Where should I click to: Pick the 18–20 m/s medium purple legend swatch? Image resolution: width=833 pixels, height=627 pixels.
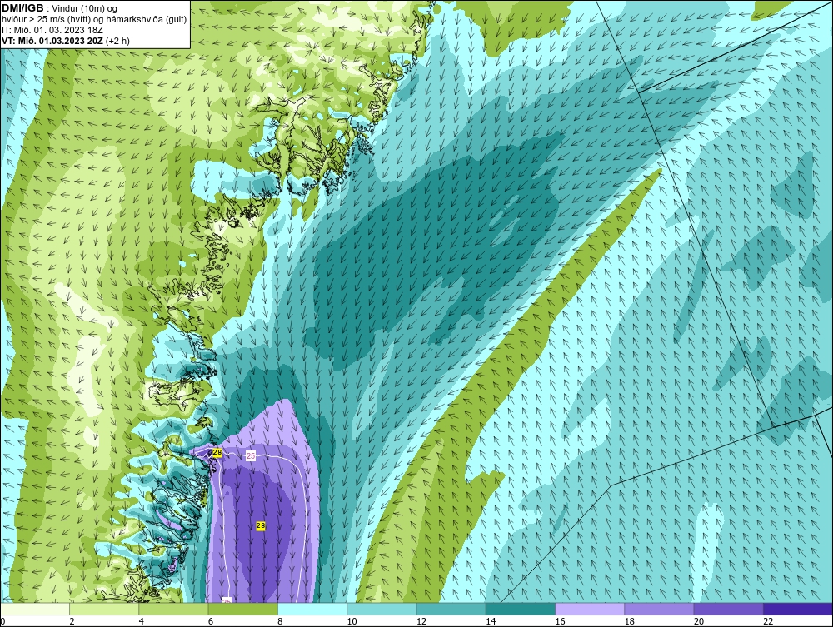[x=659, y=609]
